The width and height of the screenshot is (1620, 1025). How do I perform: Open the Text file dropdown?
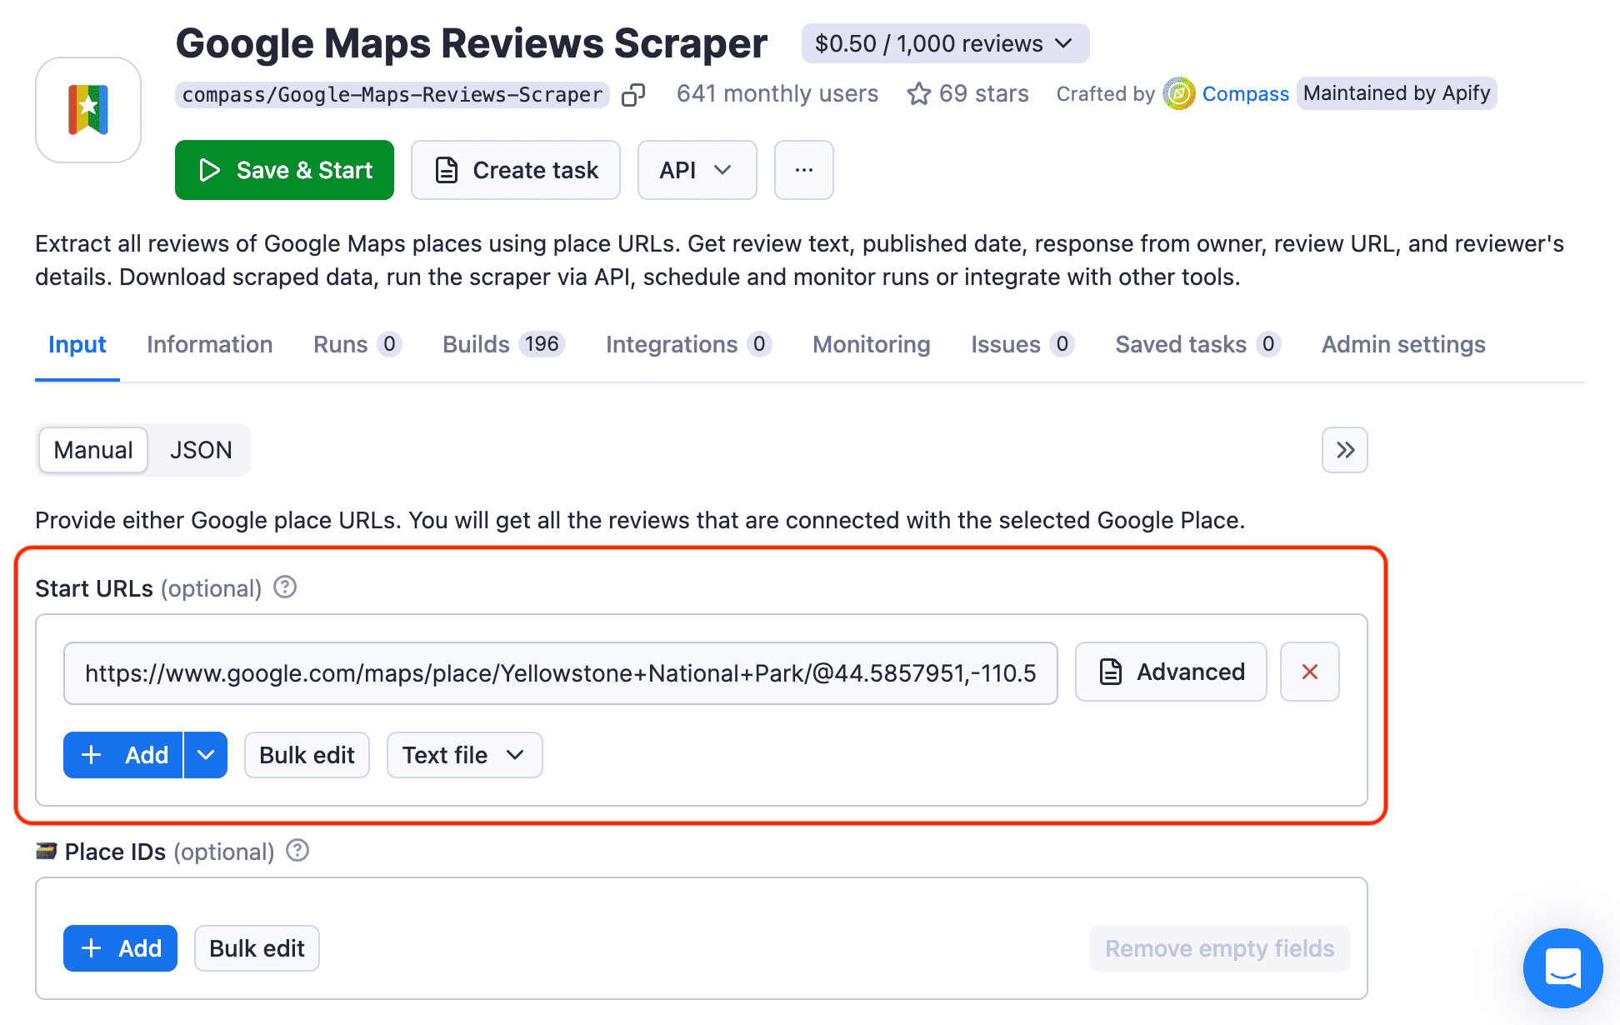(x=464, y=755)
